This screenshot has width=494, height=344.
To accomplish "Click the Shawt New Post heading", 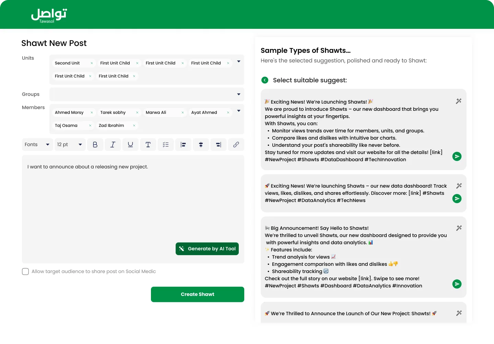I will coord(54,43).
